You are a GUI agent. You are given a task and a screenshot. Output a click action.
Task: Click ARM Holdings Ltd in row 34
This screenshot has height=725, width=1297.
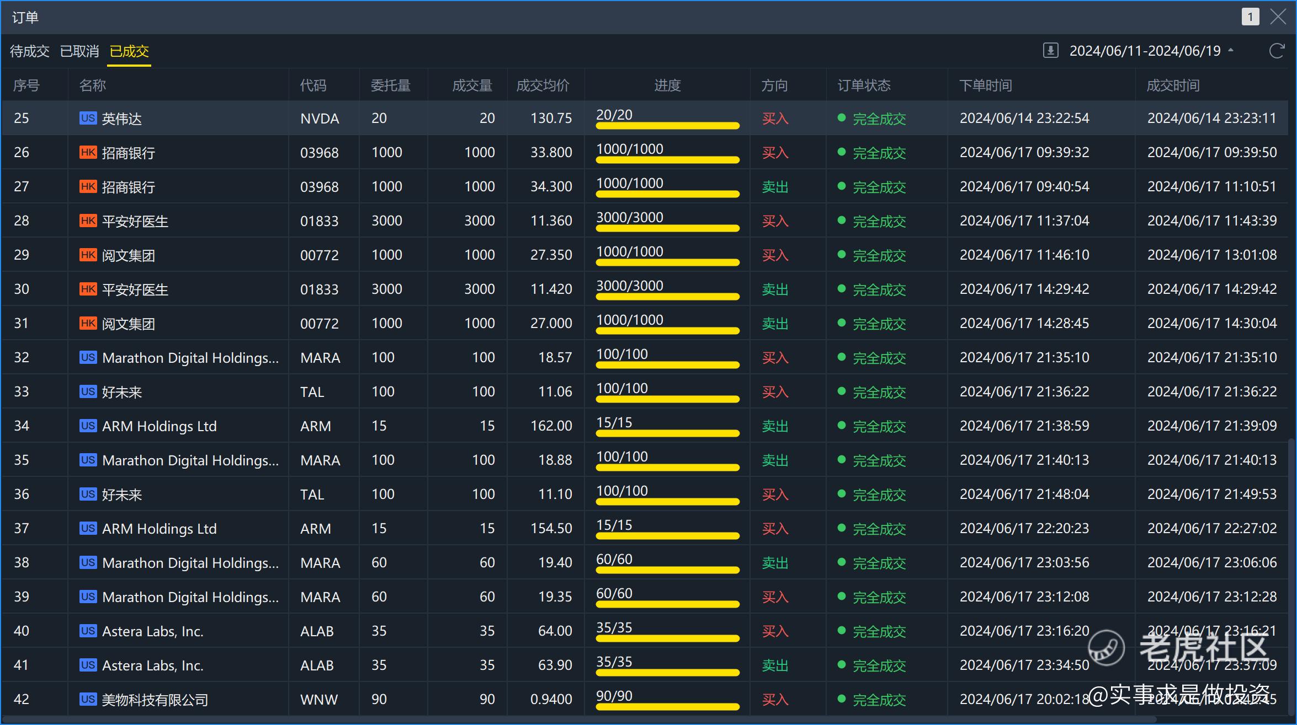(160, 426)
